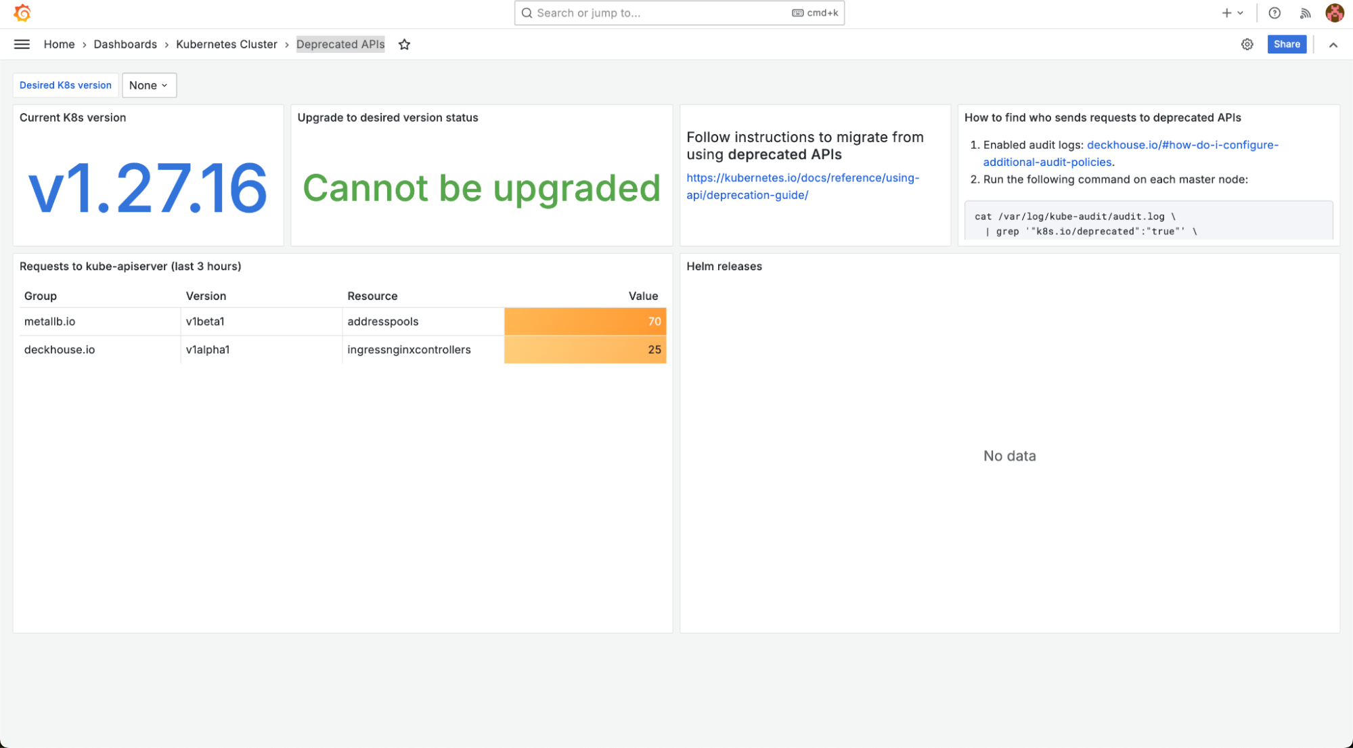Open Kubernetes Cluster breadcrumb folder

226,45
